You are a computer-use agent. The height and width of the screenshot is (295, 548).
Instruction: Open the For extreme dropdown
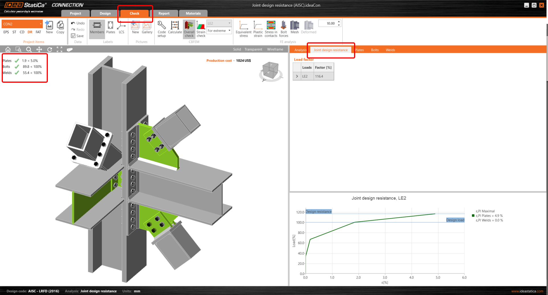(x=229, y=30)
